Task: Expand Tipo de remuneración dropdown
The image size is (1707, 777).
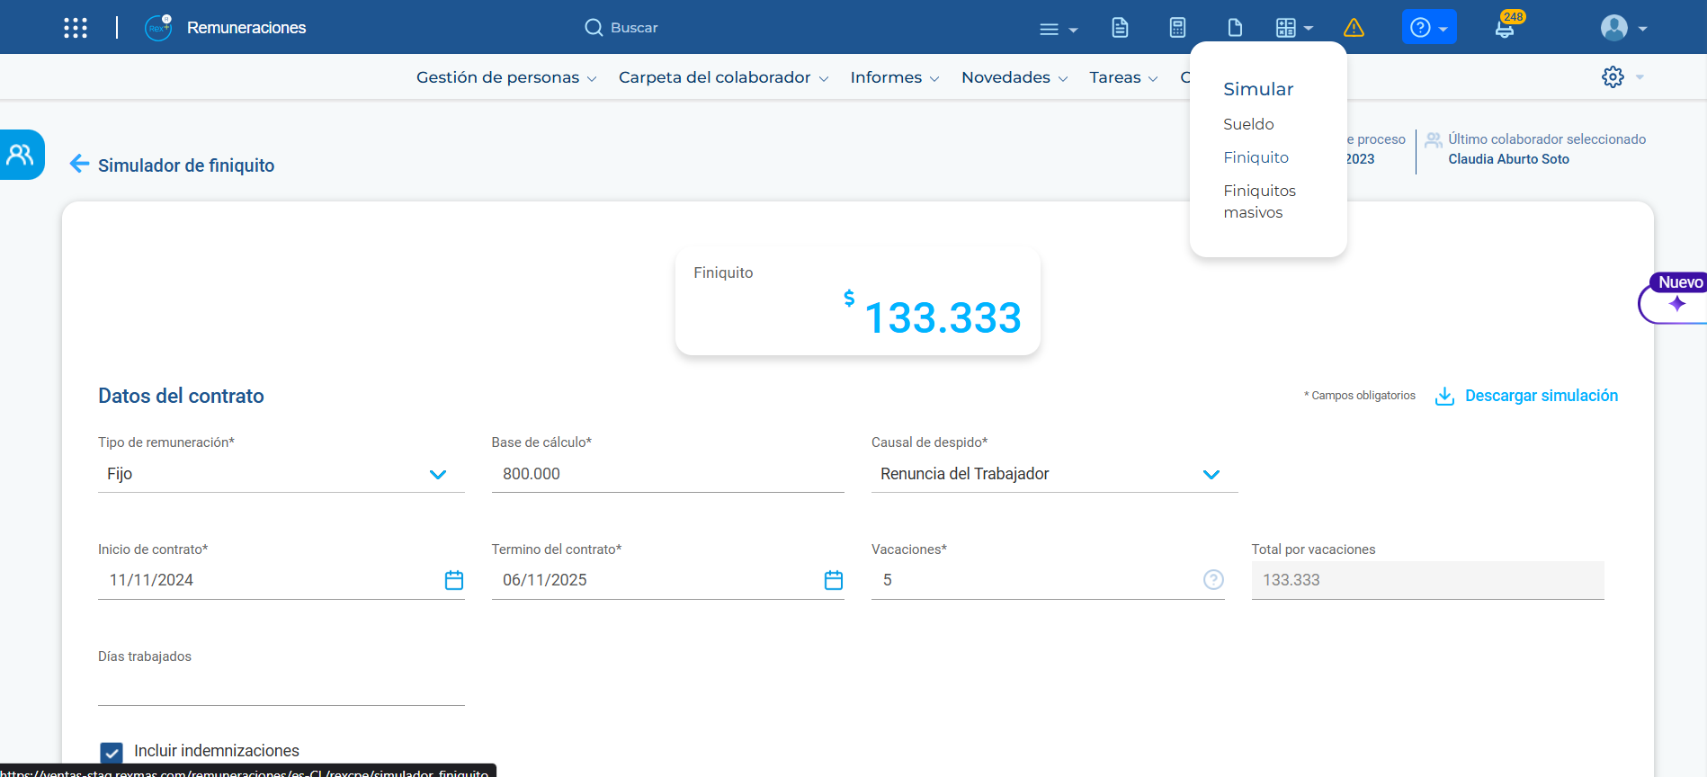Action: [437, 475]
